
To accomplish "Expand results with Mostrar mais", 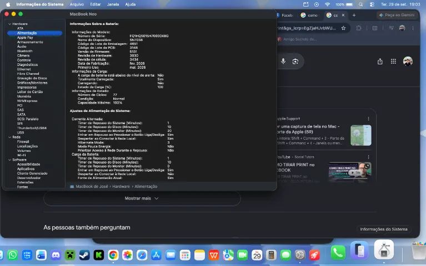I will [142, 198].
